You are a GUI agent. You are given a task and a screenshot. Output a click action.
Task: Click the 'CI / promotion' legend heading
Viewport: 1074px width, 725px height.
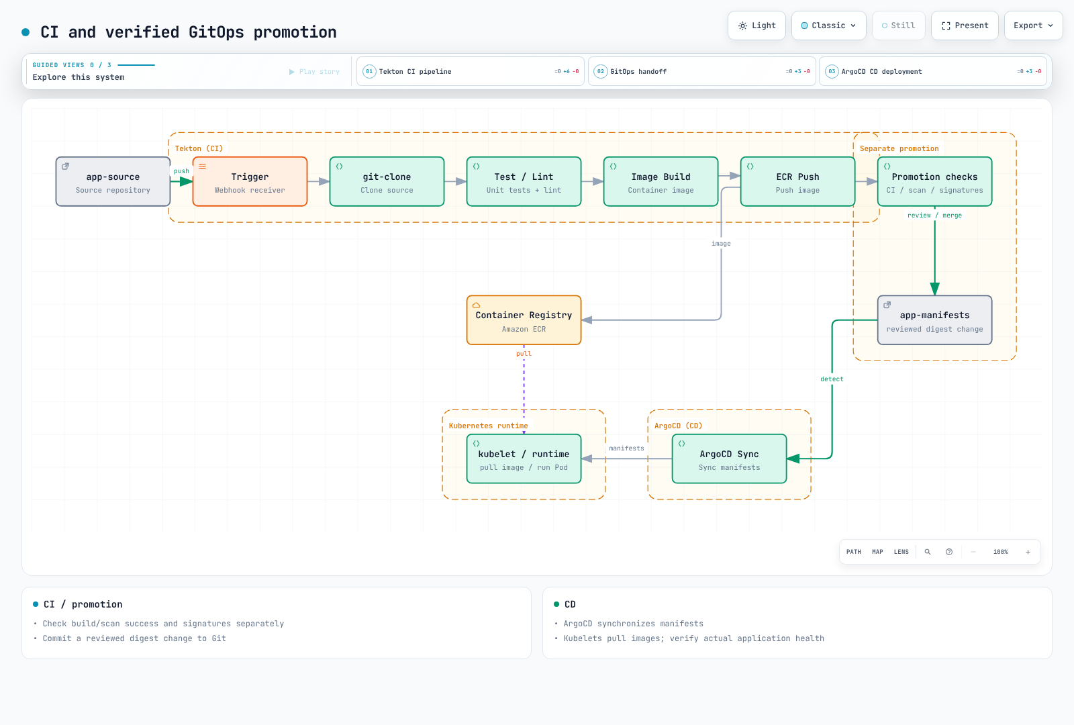coord(83,604)
